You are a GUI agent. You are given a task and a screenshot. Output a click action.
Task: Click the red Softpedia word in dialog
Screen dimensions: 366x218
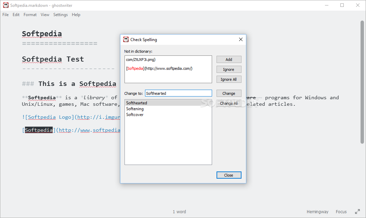pos(135,68)
